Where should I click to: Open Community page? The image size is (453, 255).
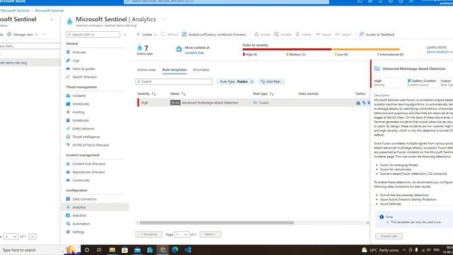[x=81, y=180]
